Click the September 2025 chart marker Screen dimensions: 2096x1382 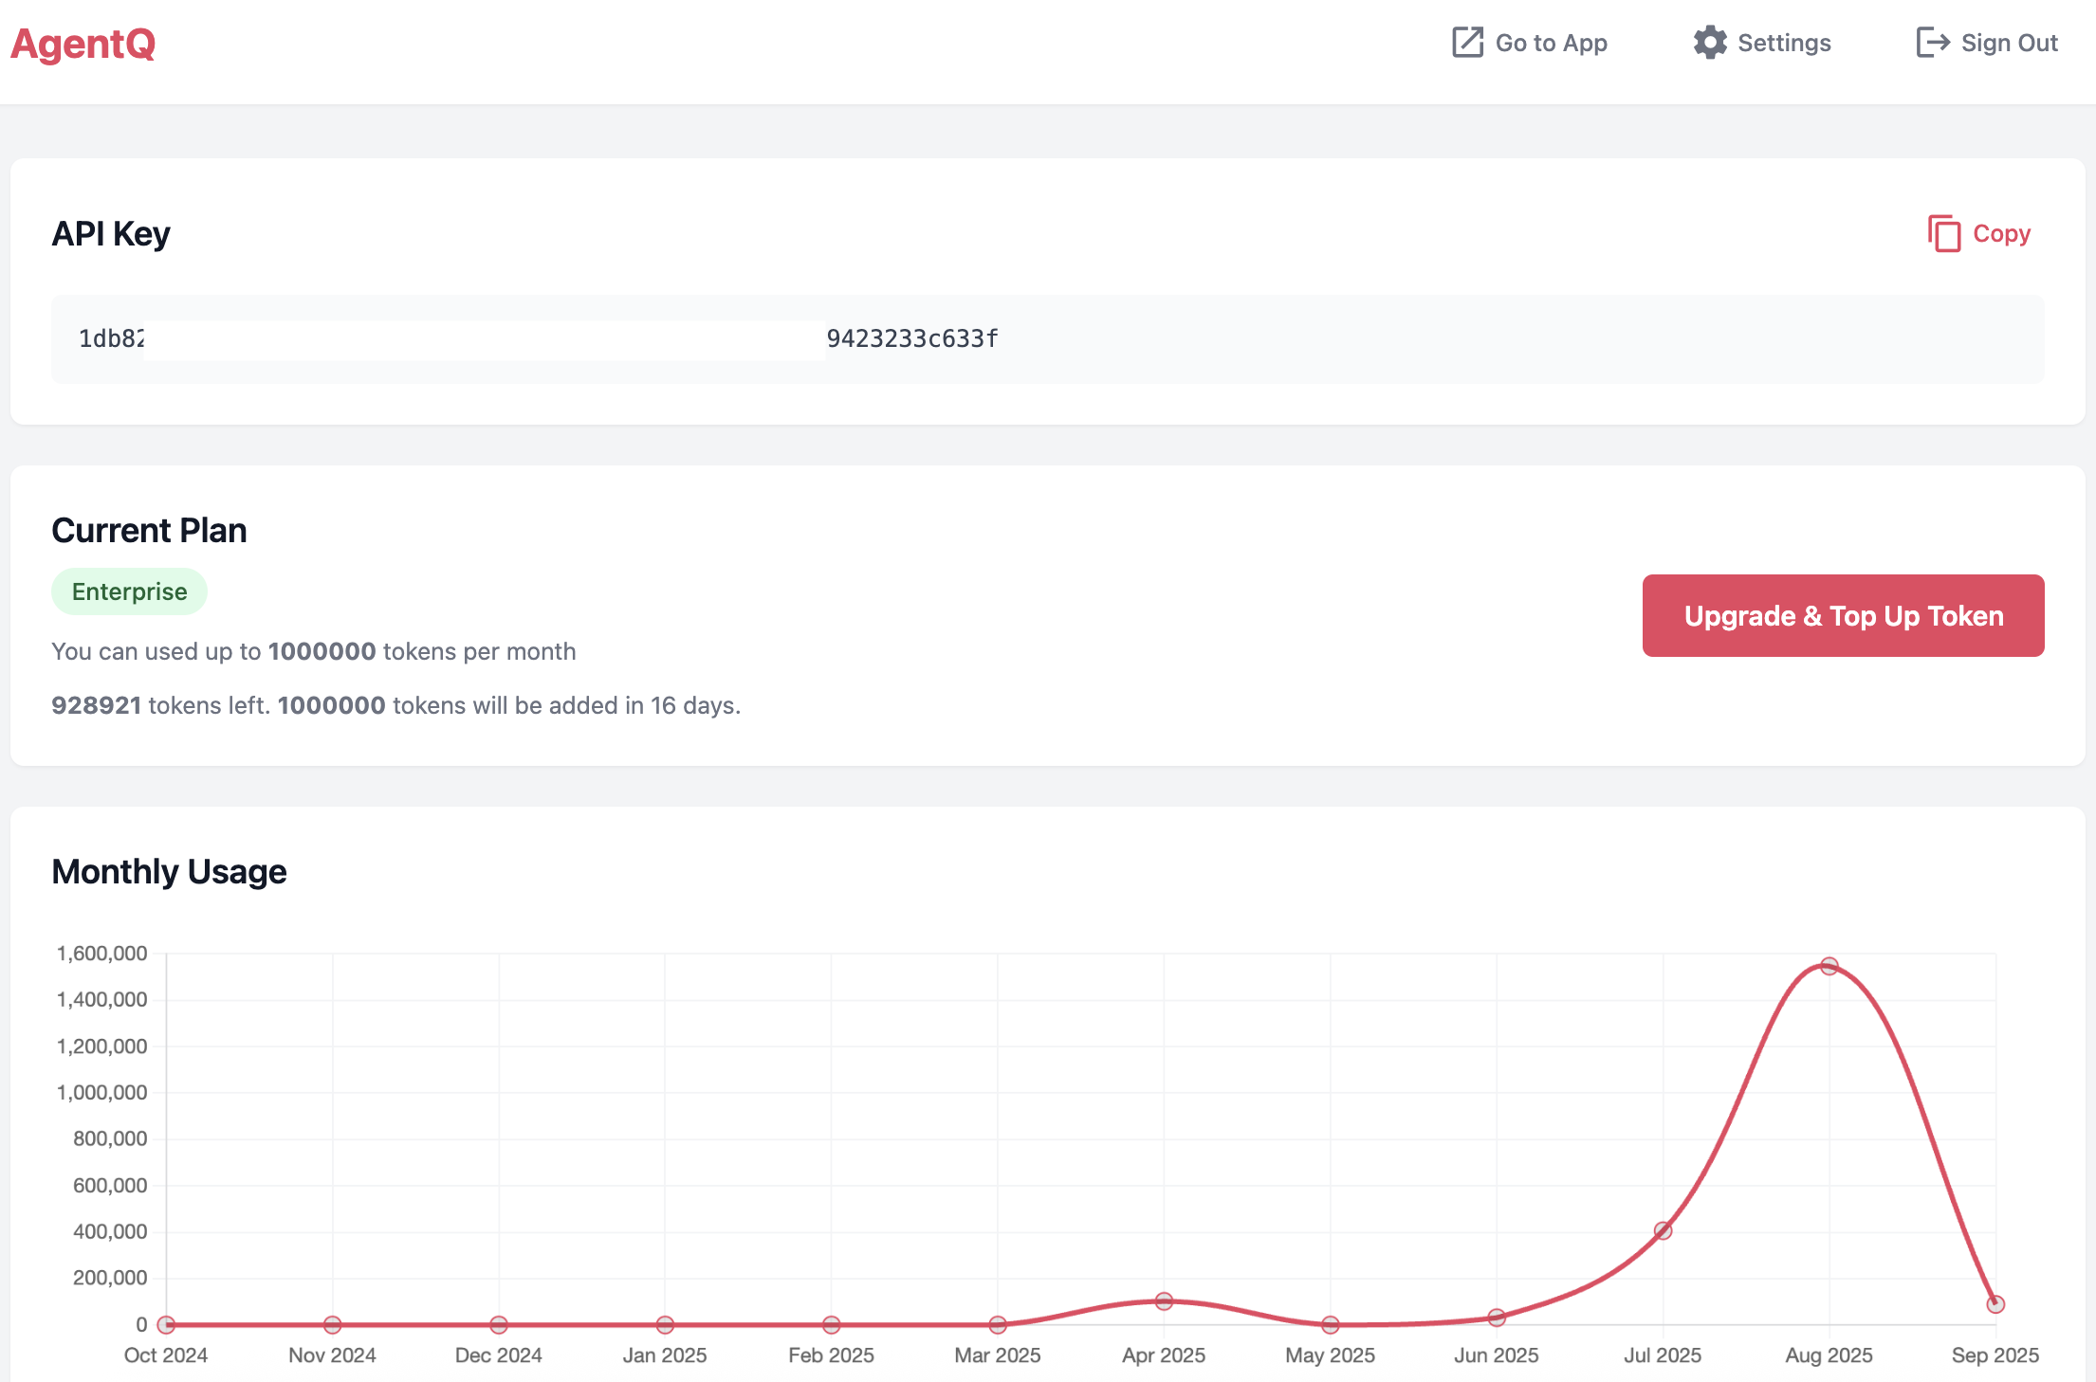[x=1995, y=1303]
